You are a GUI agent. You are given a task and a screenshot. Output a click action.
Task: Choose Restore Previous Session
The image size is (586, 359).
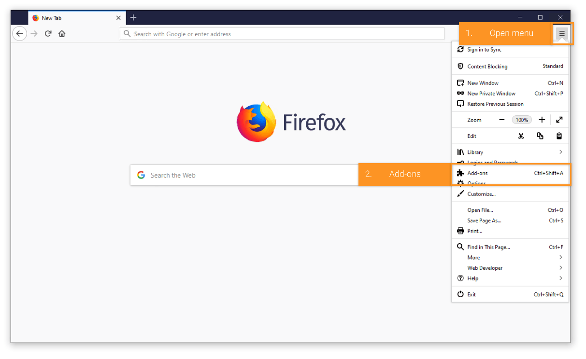coord(510,104)
